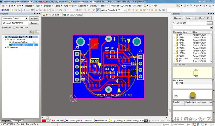This screenshot has width=215, height=126.
Task: Activate the Move Selection crosshair tool
Action: [x=73, y=10]
